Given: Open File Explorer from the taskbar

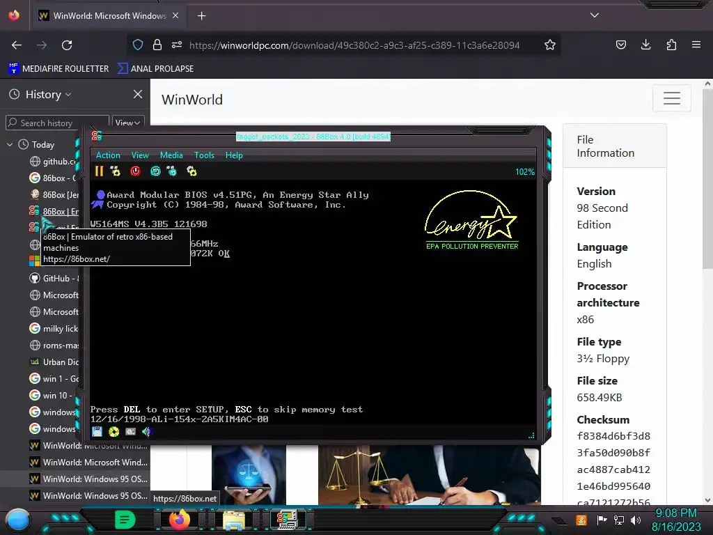Looking at the screenshot, I should coord(234,520).
